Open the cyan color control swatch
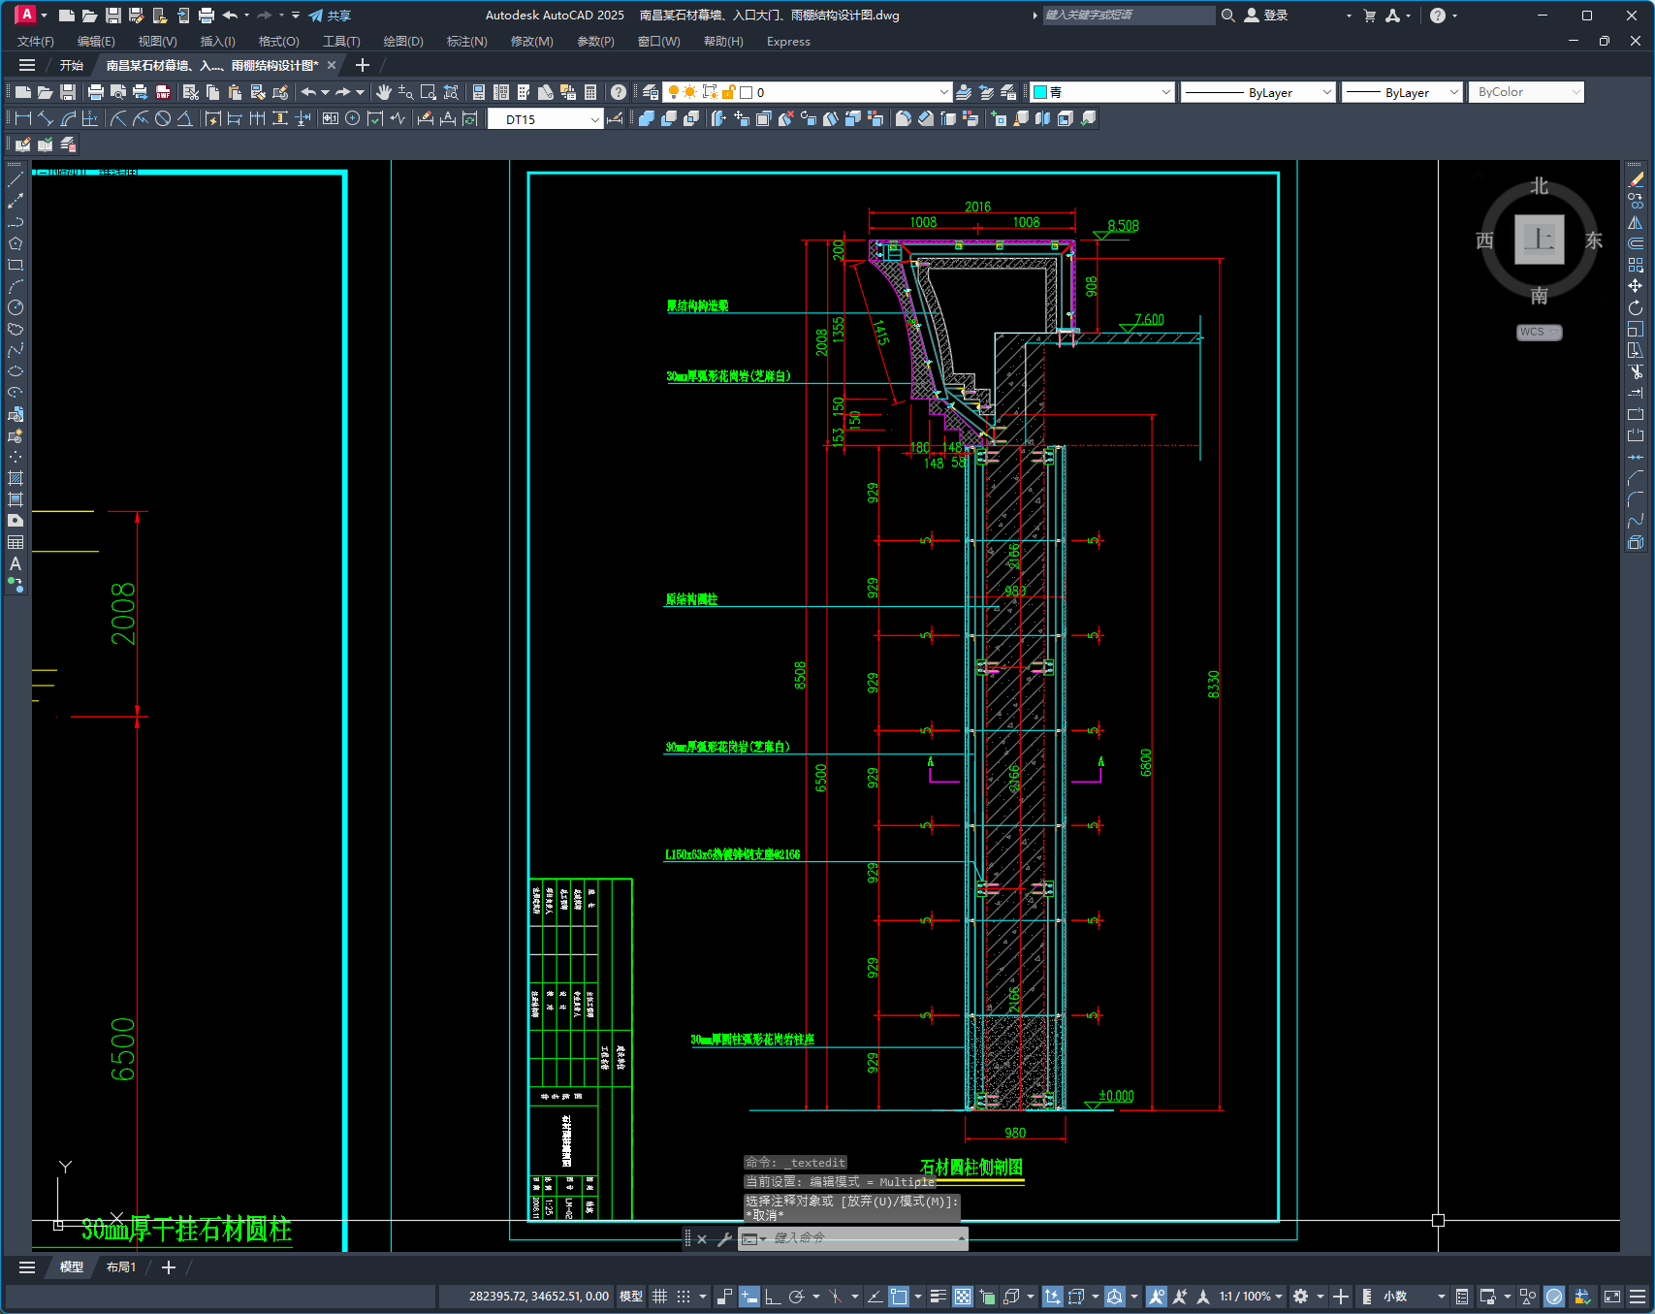Image resolution: width=1655 pixels, height=1314 pixels. pyautogui.click(x=1101, y=92)
